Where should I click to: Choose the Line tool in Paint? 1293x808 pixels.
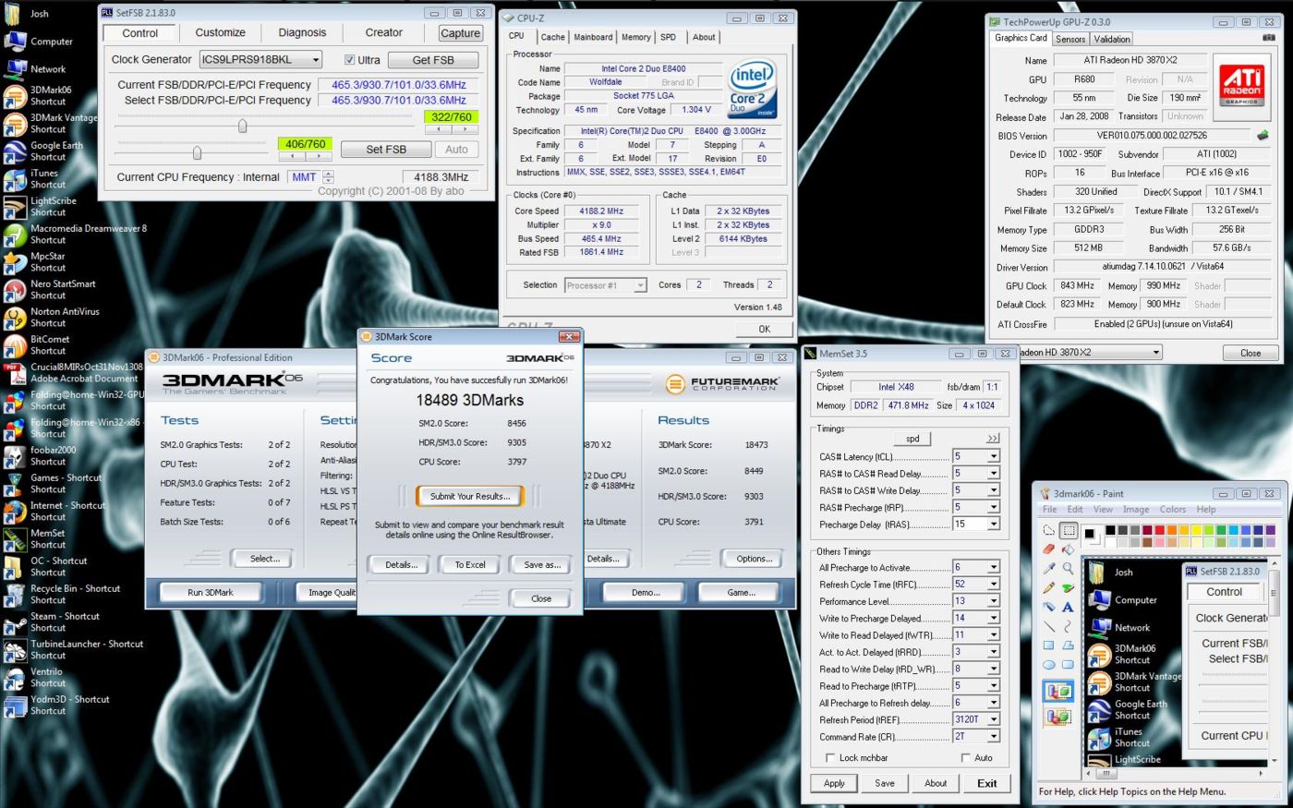[1048, 626]
